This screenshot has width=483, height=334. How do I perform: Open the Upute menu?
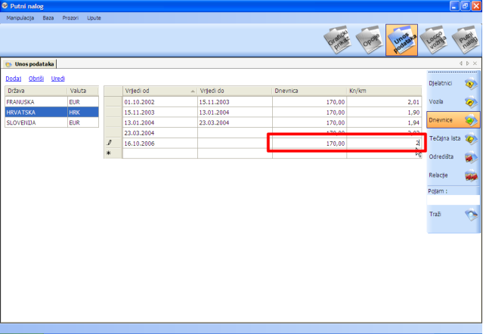tap(94, 18)
